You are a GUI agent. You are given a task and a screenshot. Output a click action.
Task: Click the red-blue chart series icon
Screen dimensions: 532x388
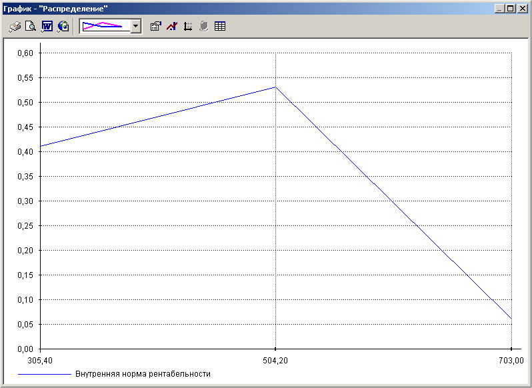(x=172, y=26)
